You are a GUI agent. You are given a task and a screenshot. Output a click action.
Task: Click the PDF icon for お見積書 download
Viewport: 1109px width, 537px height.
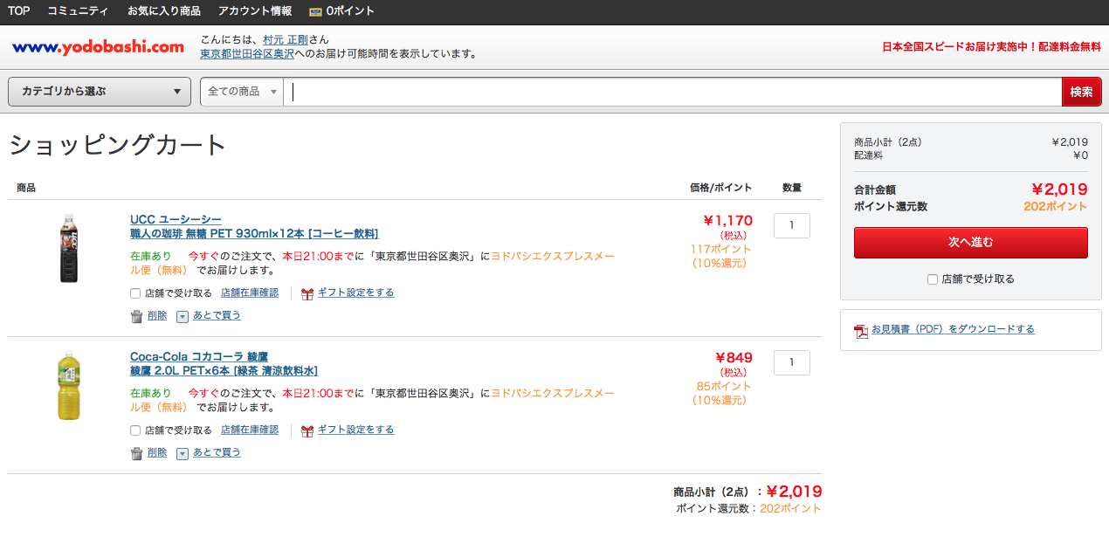coord(861,330)
